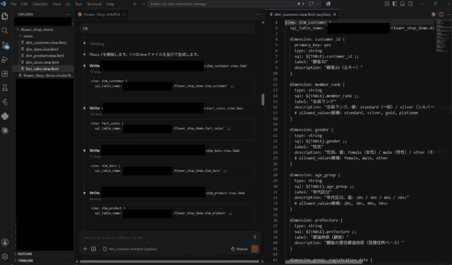Screen dimensions: 452x265
Task: Click the back navigation arrow in title bar
Action: click(135, 4)
